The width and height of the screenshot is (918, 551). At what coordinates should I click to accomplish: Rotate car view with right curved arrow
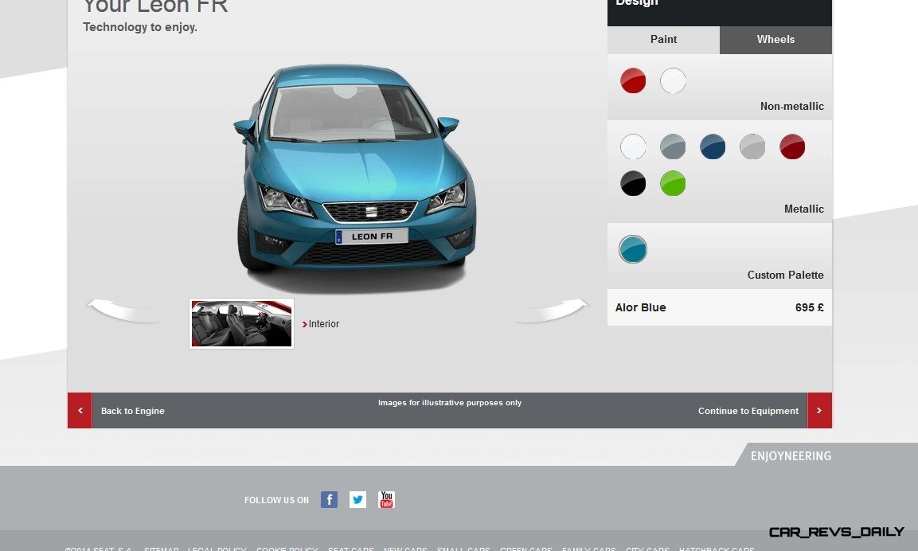551,311
